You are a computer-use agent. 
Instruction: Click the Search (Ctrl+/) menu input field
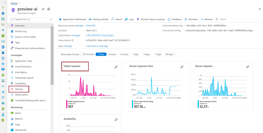point(29,19)
